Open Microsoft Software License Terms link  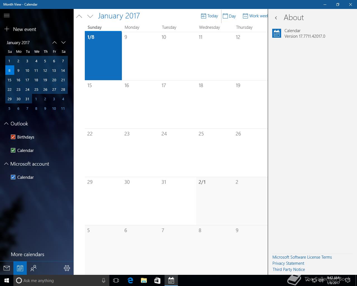pyautogui.click(x=302, y=257)
